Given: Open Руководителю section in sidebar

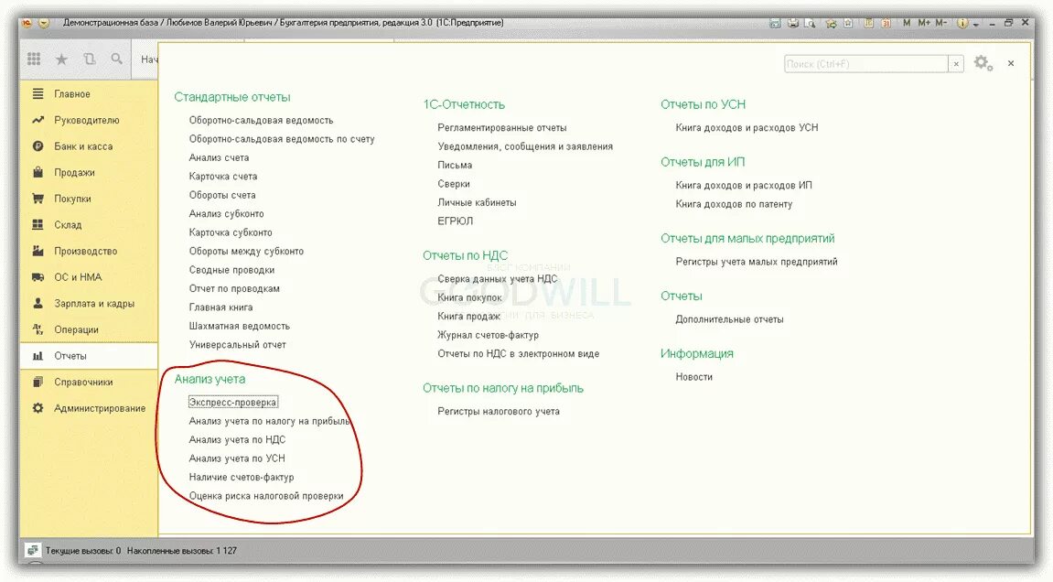Looking at the screenshot, I should 87,120.
